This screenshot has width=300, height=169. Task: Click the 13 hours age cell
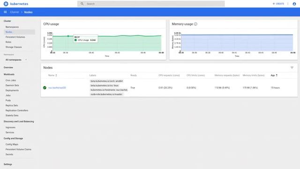tap(275, 88)
